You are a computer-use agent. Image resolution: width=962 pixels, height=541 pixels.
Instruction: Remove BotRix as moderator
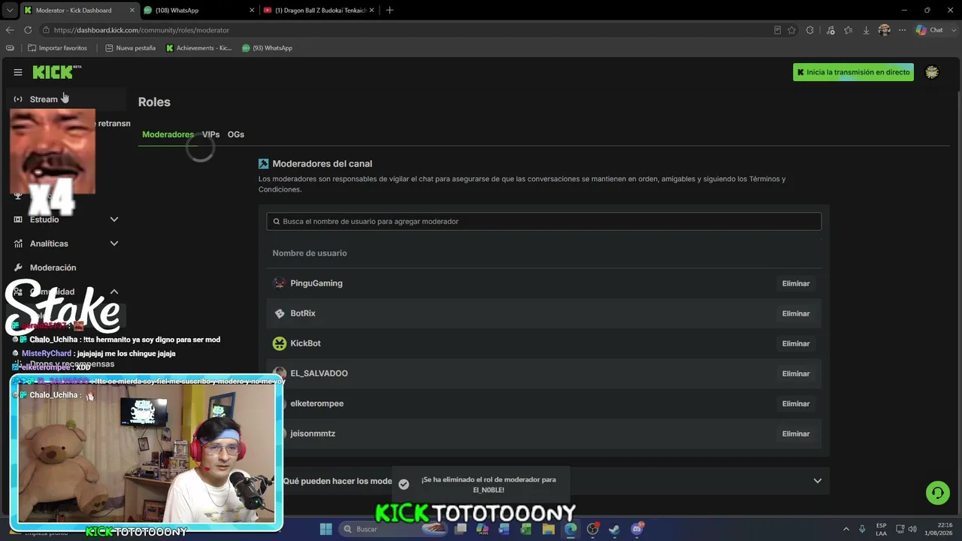(796, 313)
